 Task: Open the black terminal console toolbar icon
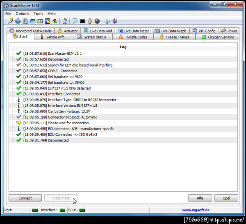point(82,21)
